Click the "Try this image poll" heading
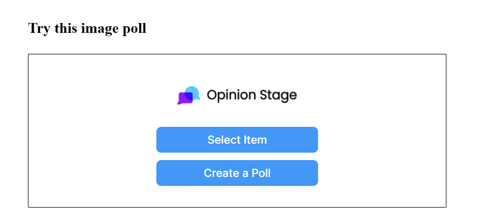This screenshot has height=220, width=481. (87, 29)
